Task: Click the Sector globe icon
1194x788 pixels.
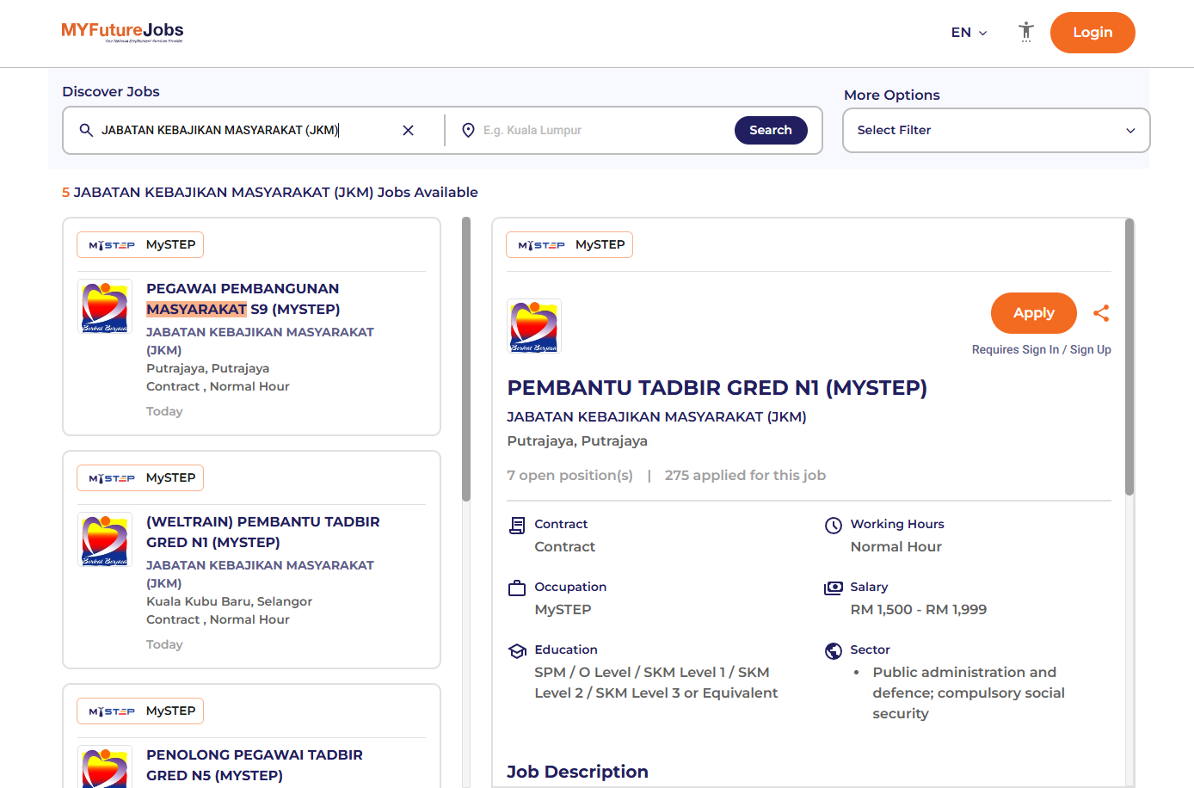Action: click(833, 651)
